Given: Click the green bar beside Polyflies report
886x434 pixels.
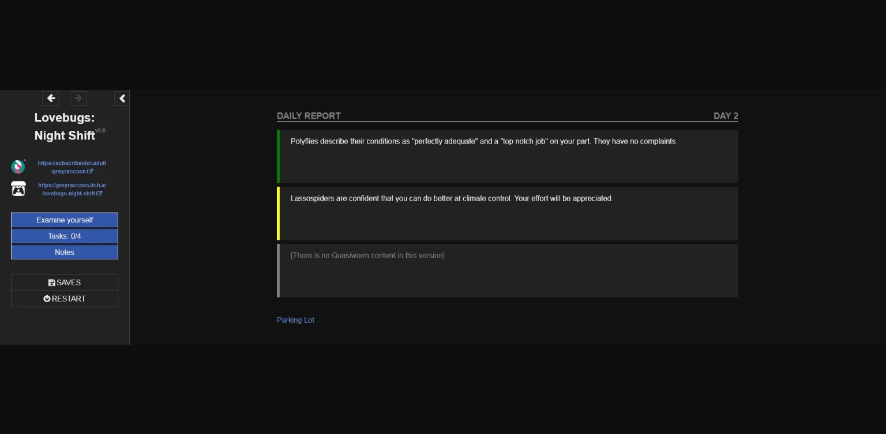Looking at the screenshot, I should pyautogui.click(x=279, y=156).
